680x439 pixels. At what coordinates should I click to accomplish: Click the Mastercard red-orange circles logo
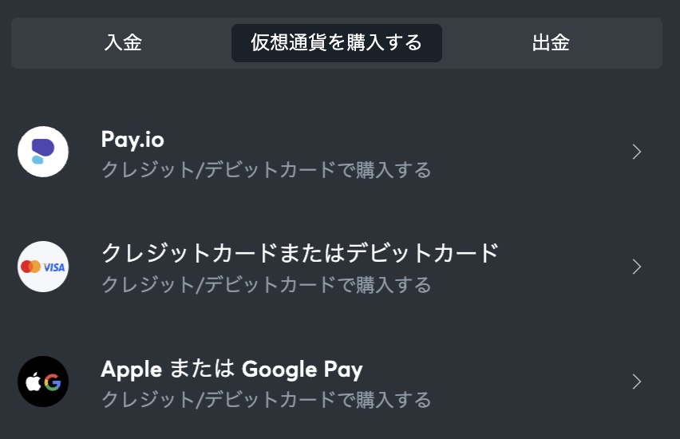31,267
